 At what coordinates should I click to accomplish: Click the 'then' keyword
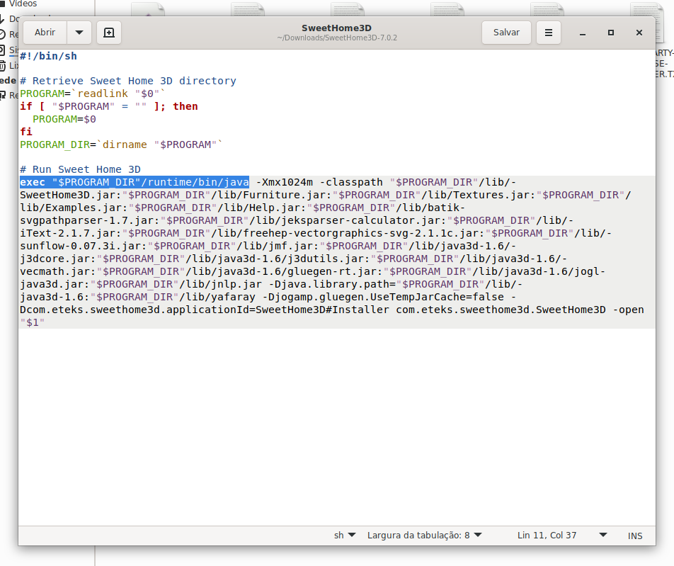pos(185,106)
